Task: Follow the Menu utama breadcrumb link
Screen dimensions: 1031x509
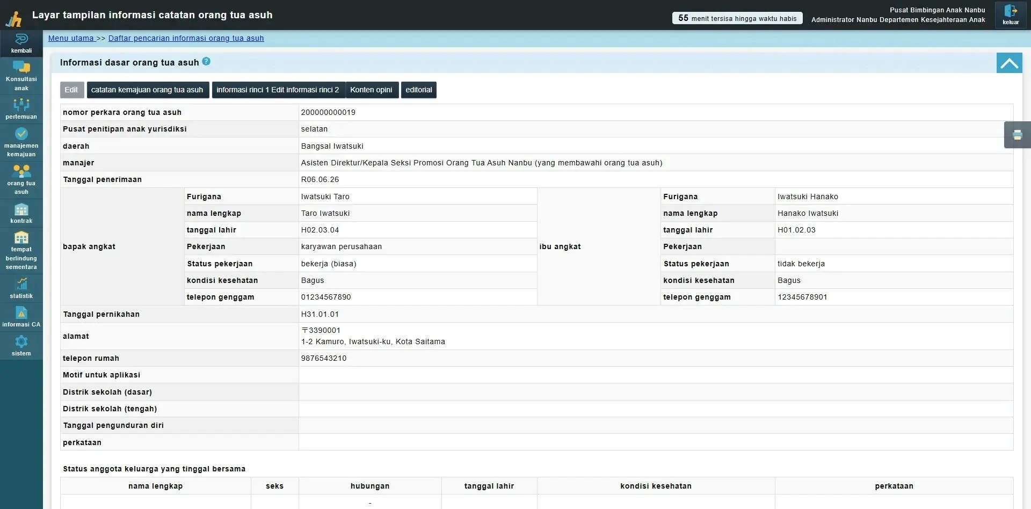Action: 71,38
